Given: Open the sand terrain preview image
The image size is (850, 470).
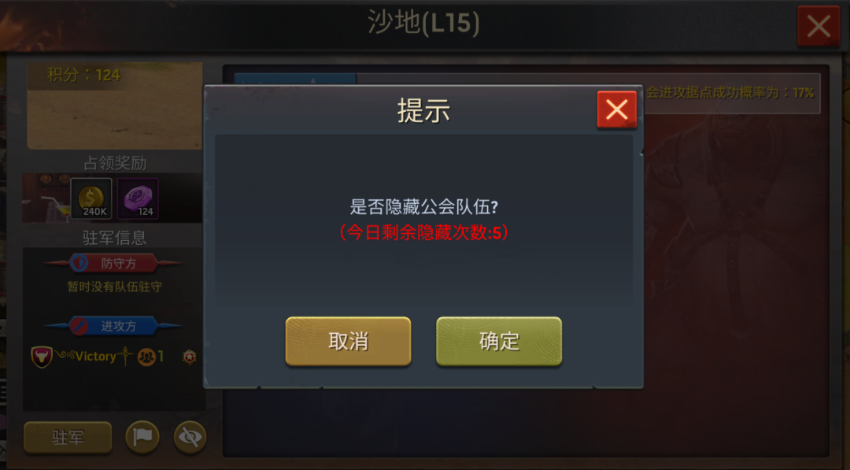Looking at the screenshot, I should (114, 105).
